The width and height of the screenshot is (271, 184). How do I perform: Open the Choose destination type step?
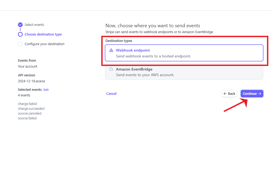pyautogui.click(x=43, y=34)
